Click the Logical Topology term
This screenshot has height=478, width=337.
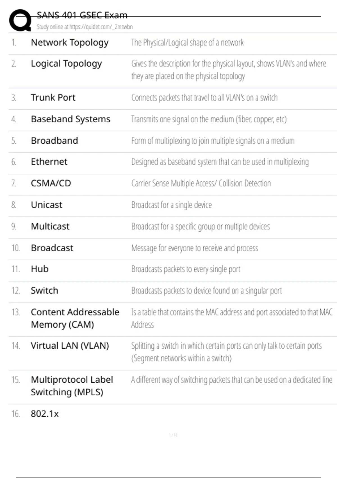click(66, 64)
